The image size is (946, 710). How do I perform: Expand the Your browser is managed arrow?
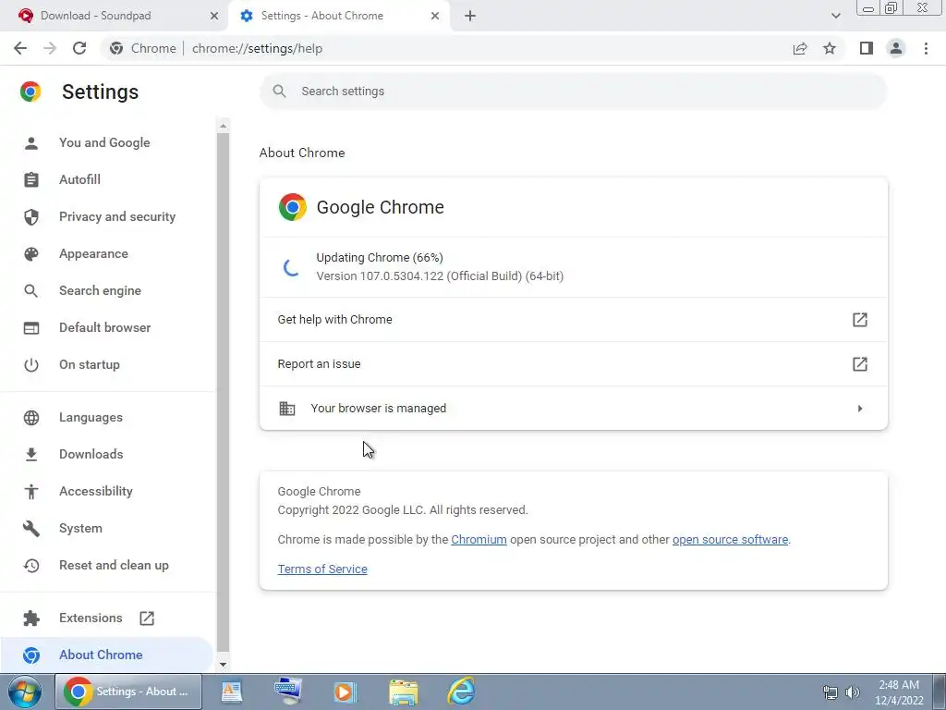point(860,409)
